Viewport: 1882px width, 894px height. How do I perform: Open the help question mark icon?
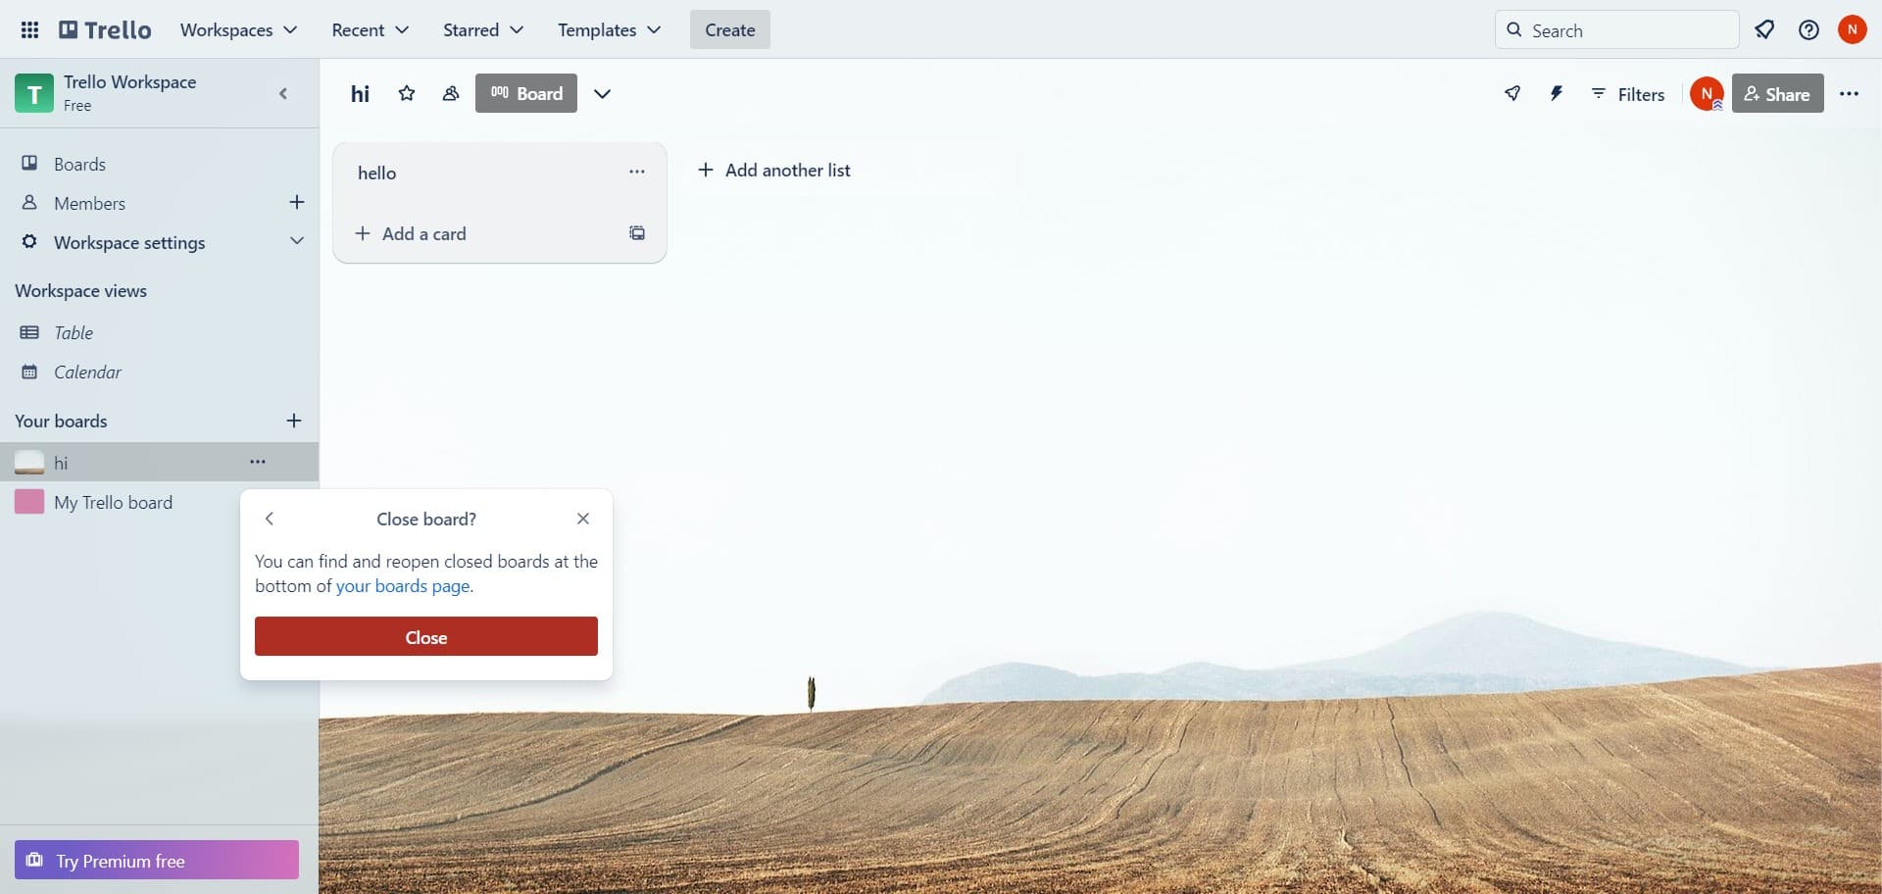[x=1808, y=29]
